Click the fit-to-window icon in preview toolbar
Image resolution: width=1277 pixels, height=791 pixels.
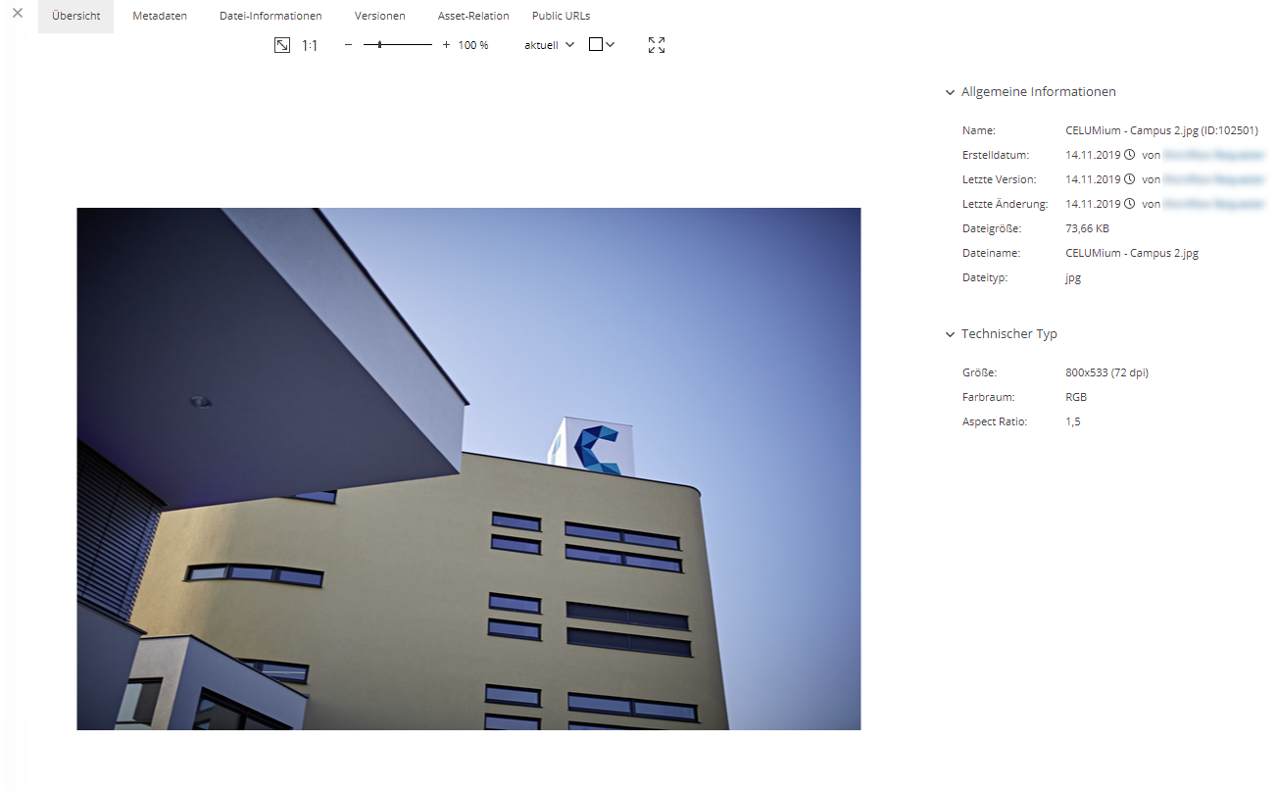(281, 45)
